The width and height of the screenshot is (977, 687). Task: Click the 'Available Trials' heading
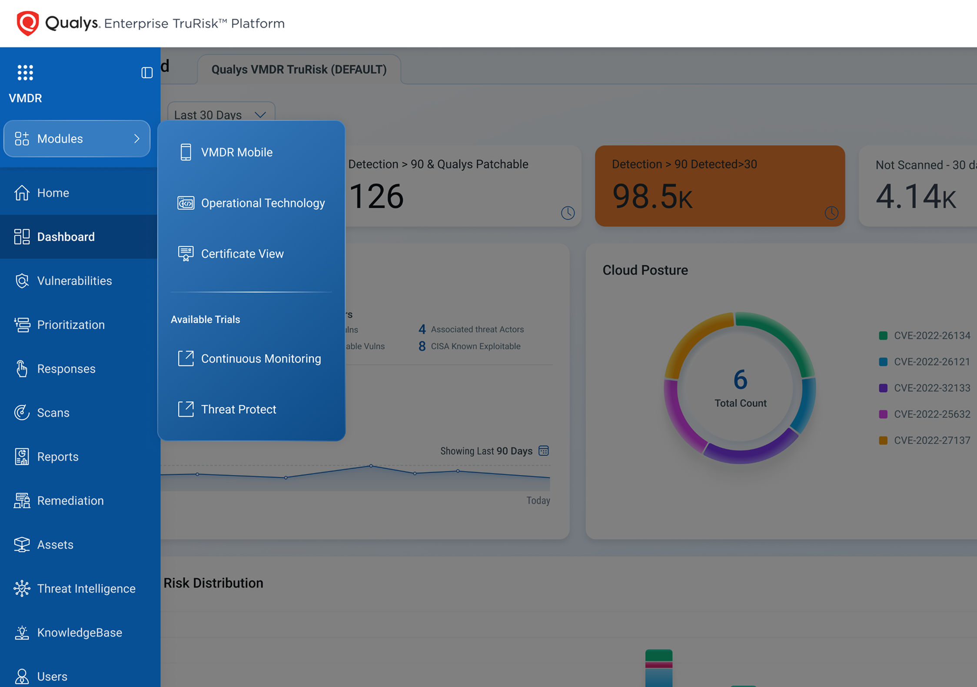coord(205,320)
